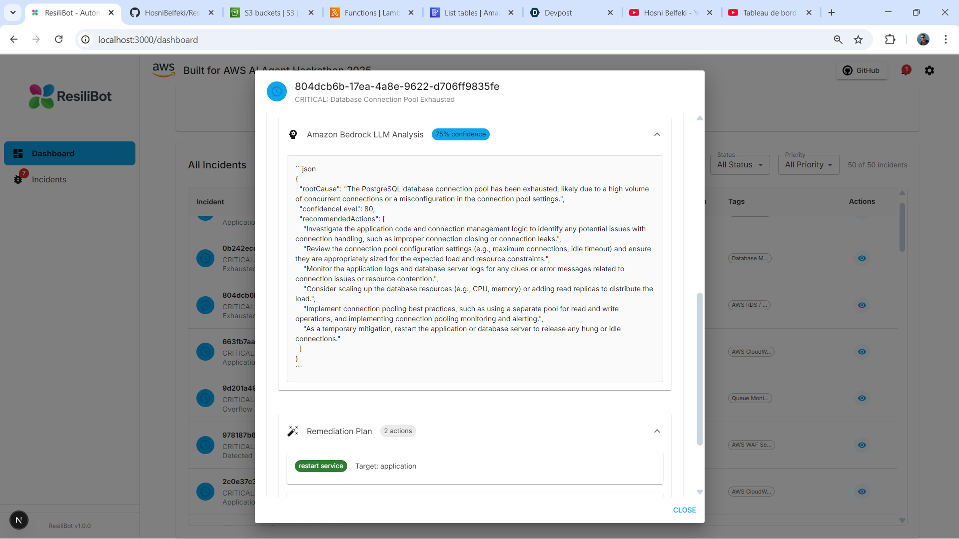The image size is (959, 539).
Task: Open the All Priority filter dropdown
Action: (x=808, y=165)
